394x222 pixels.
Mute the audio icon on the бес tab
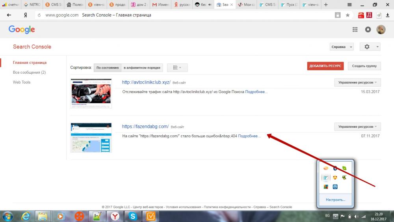(x=210, y=4)
